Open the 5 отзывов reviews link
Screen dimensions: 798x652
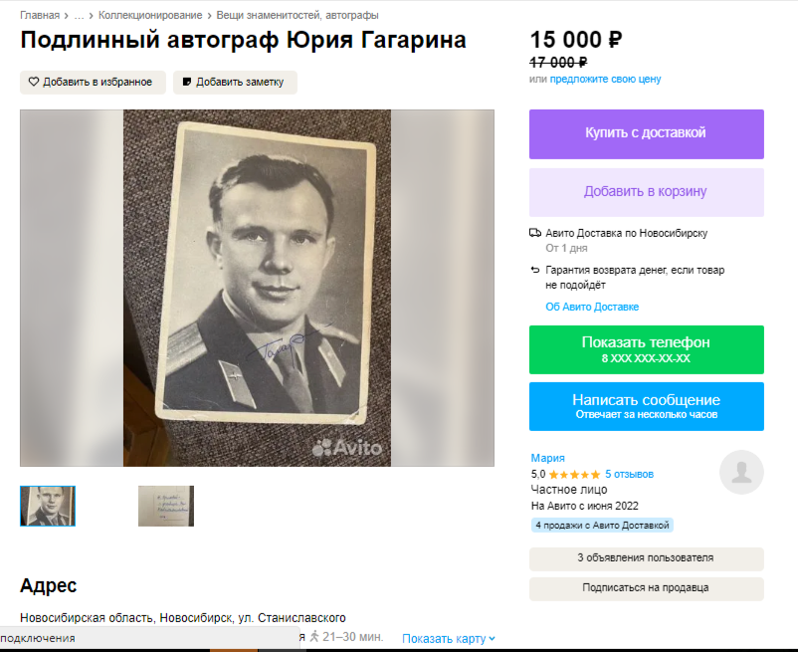click(629, 475)
